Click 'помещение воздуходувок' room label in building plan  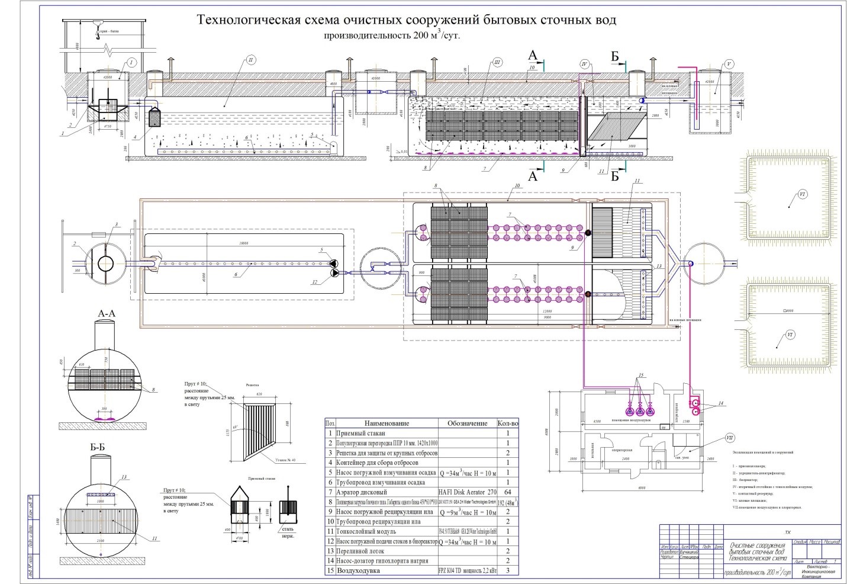[631, 420]
